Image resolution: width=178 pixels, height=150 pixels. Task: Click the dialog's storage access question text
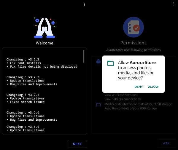pos(137,70)
